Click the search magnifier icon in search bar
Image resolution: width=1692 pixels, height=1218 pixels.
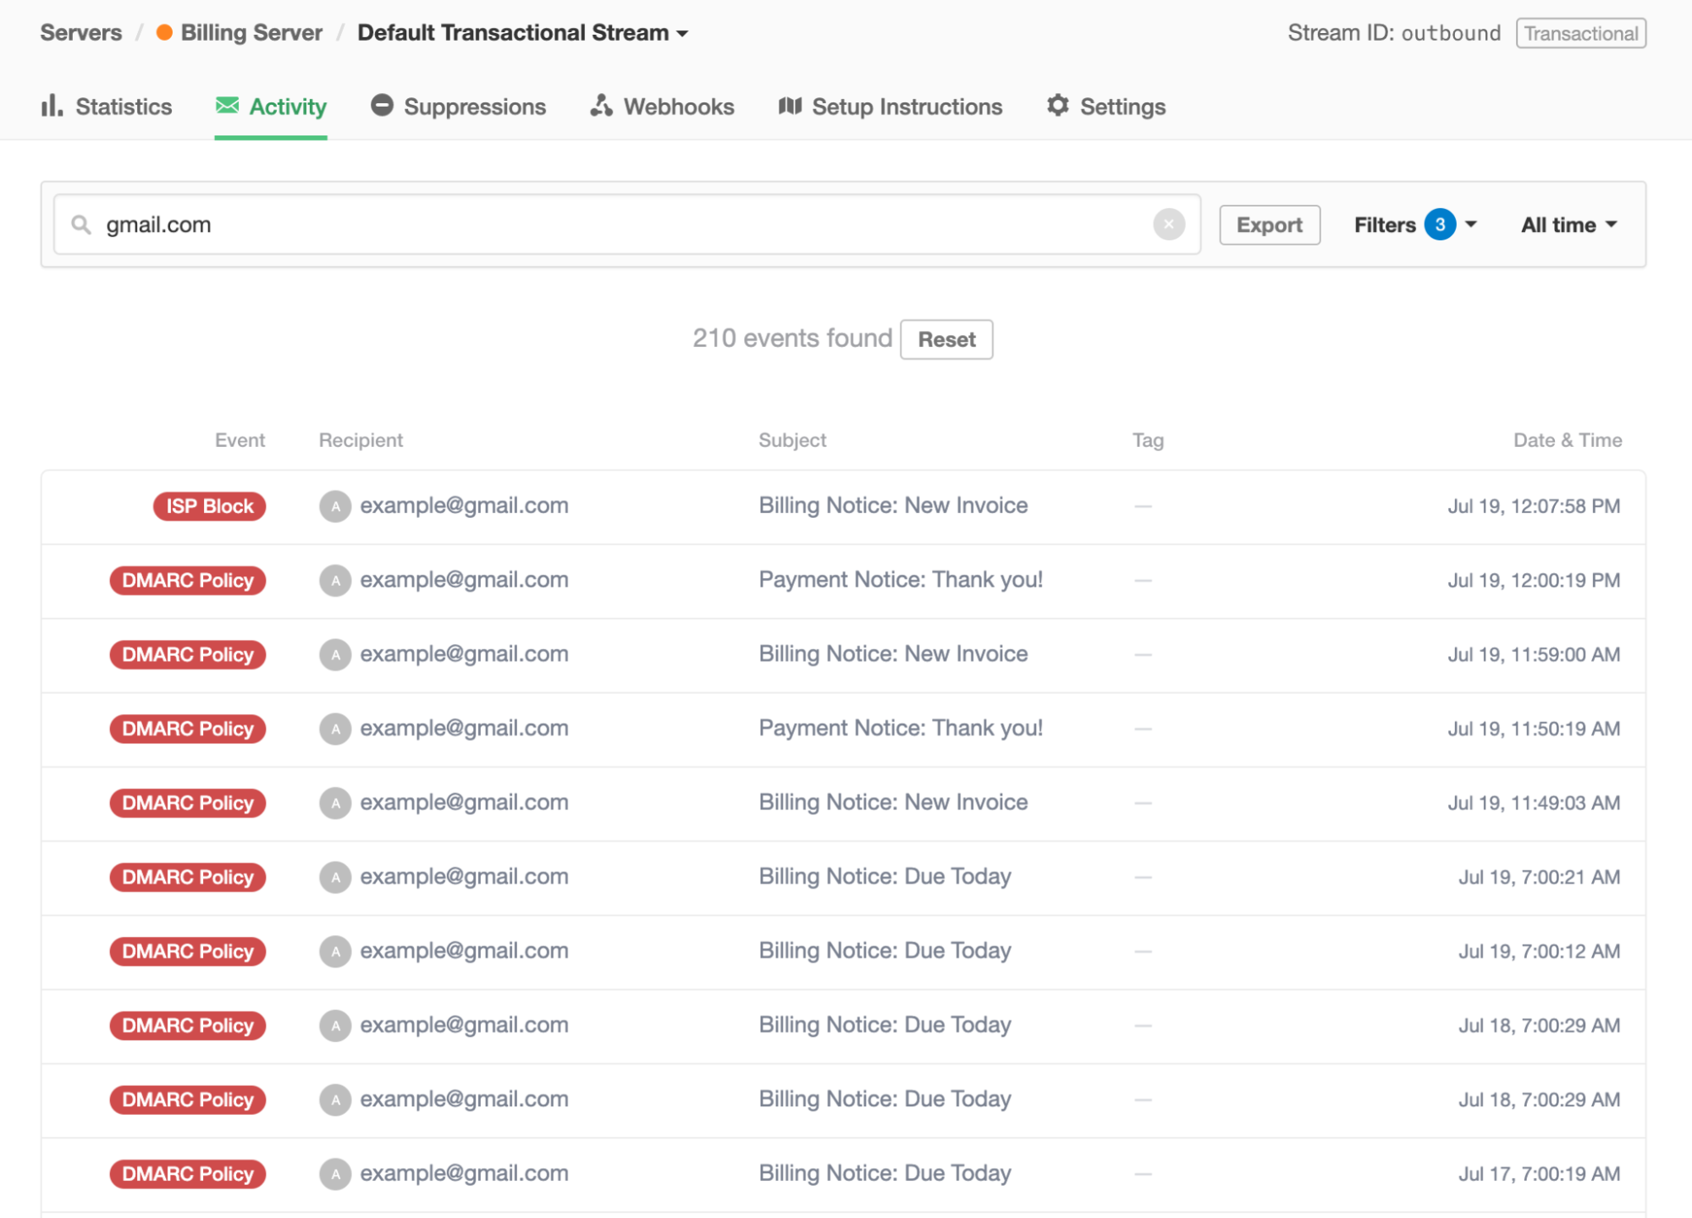pos(81,223)
